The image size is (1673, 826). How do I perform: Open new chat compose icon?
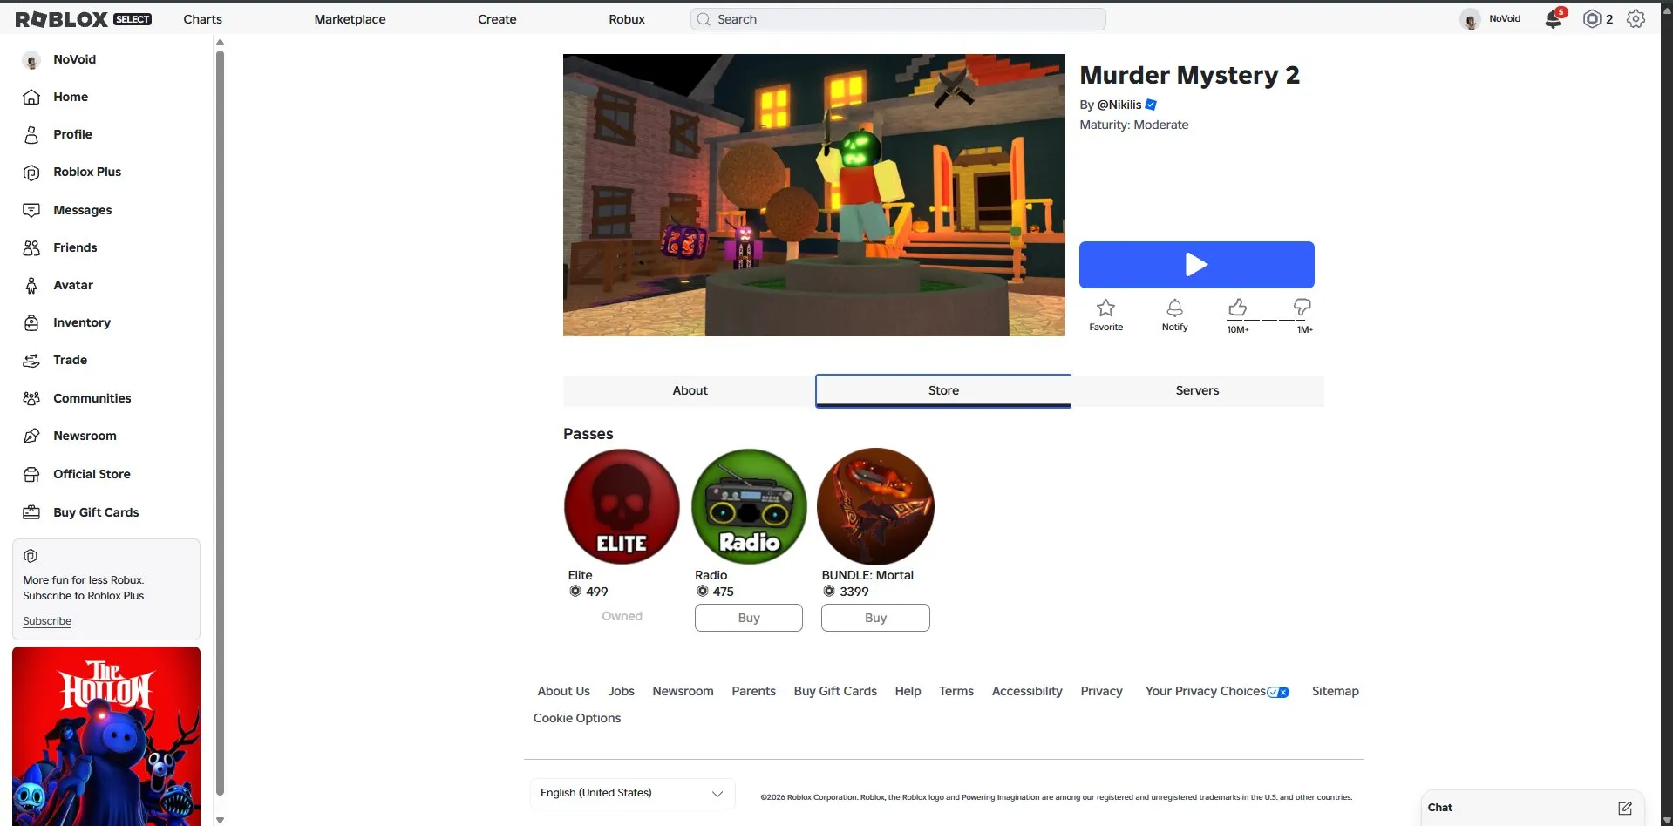(x=1625, y=808)
